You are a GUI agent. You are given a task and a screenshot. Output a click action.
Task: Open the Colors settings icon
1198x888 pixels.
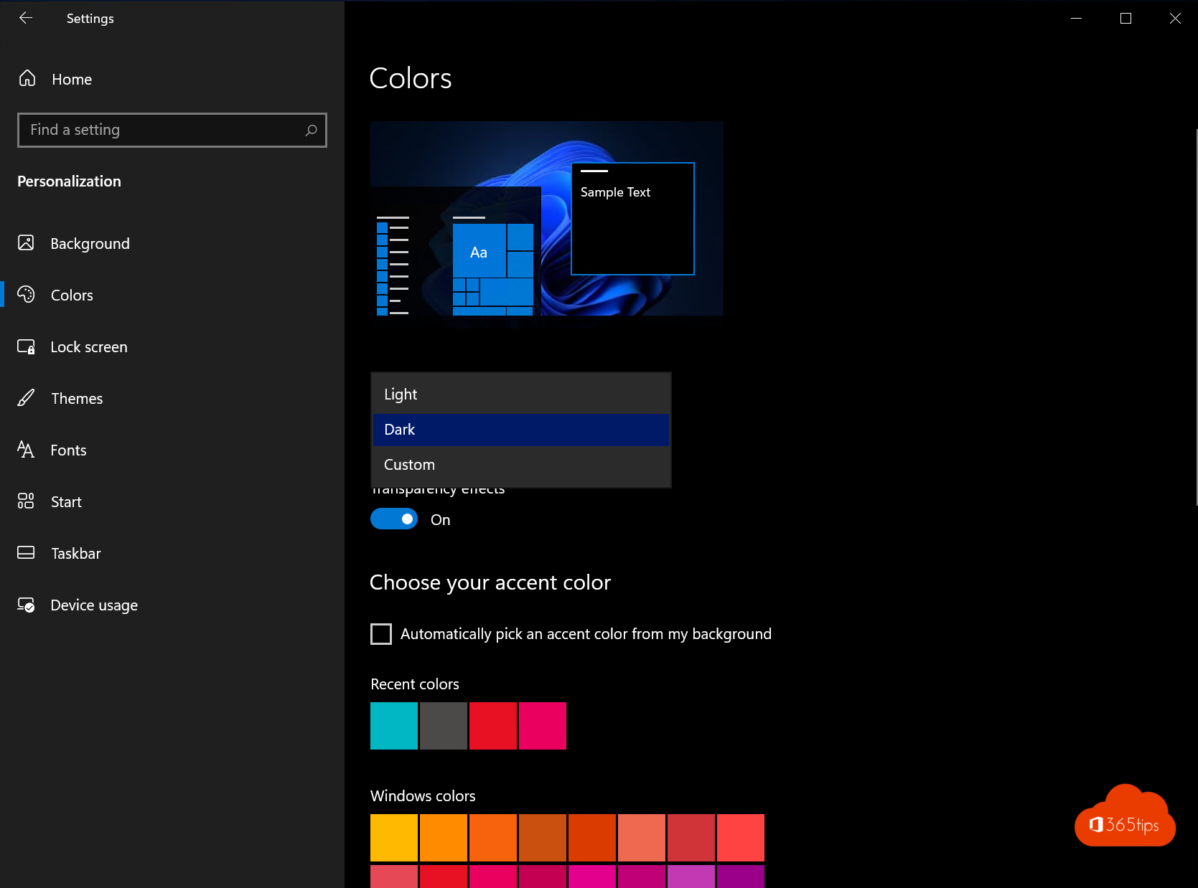[26, 294]
